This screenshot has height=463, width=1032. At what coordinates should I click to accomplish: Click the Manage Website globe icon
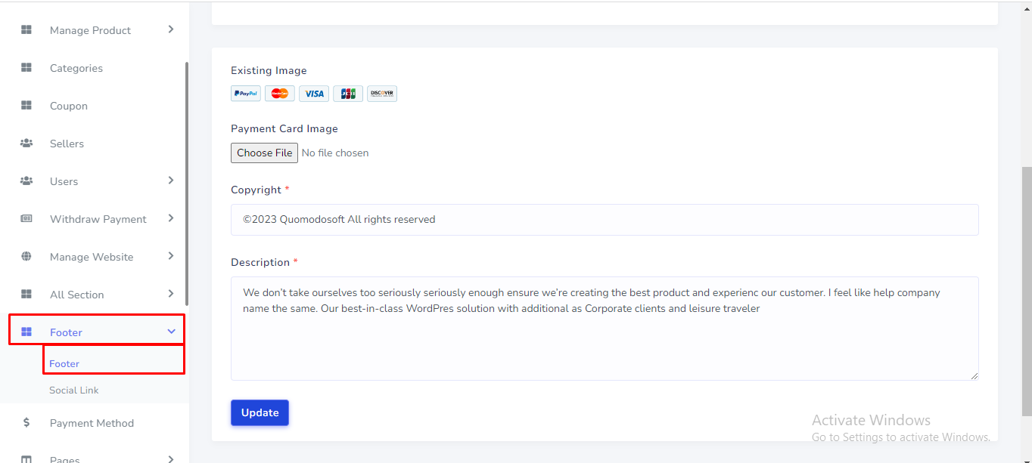(26, 257)
